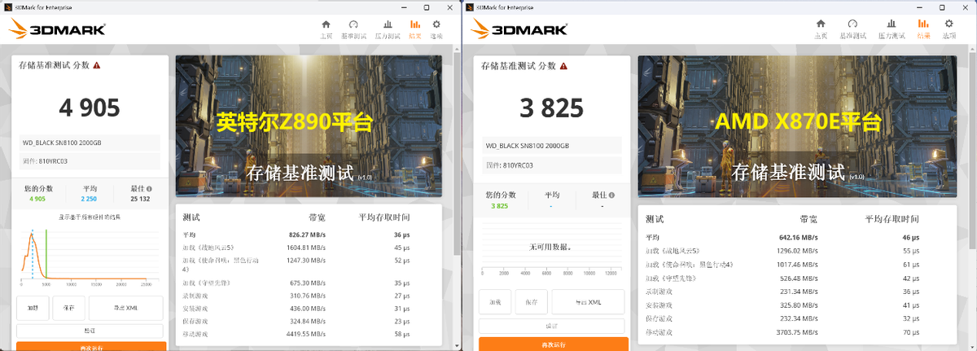Click title bar app icon of 4 905 window

8,7
